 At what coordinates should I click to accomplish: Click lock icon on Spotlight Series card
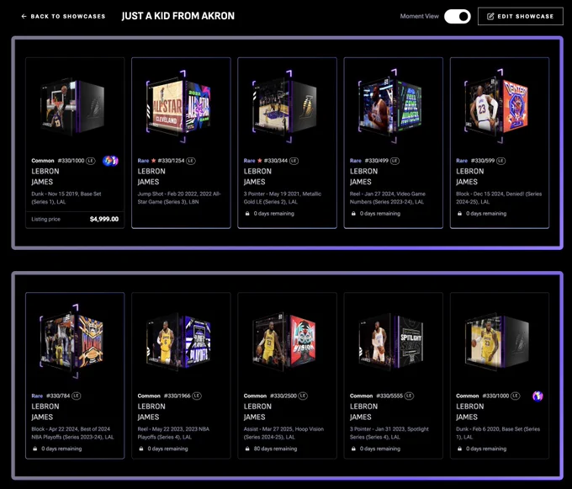pyautogui.click(x=353, y=449)
